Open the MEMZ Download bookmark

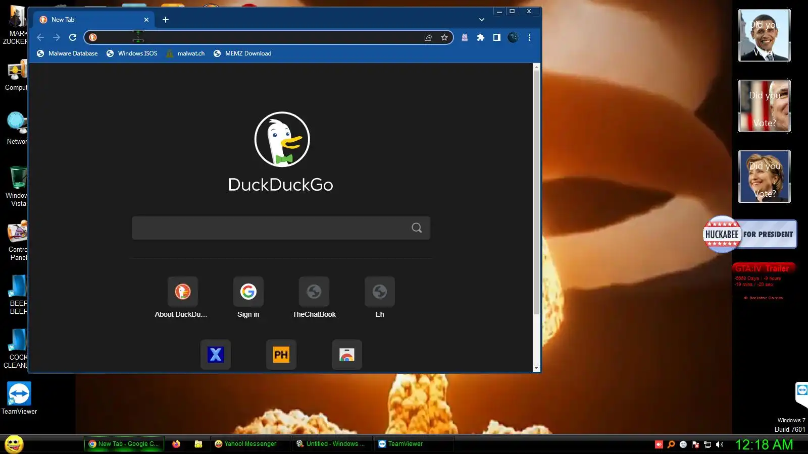point(242,53)
